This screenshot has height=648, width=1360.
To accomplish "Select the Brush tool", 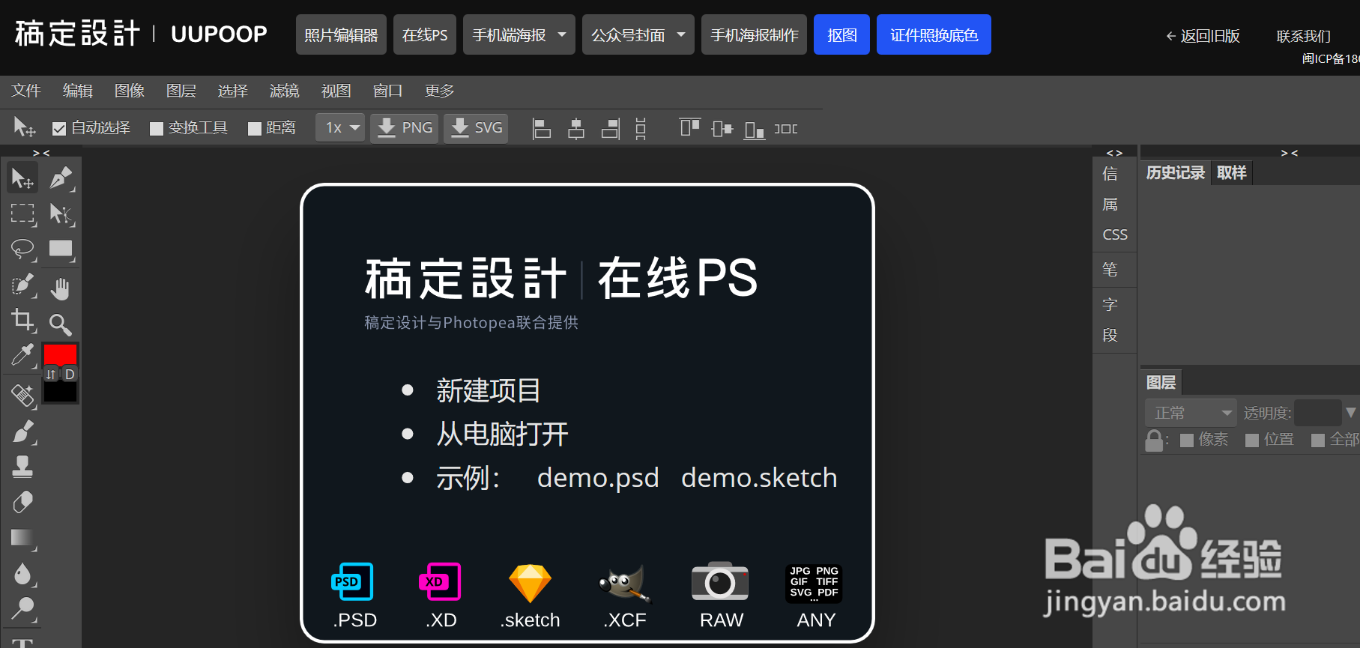I will 22,432.
